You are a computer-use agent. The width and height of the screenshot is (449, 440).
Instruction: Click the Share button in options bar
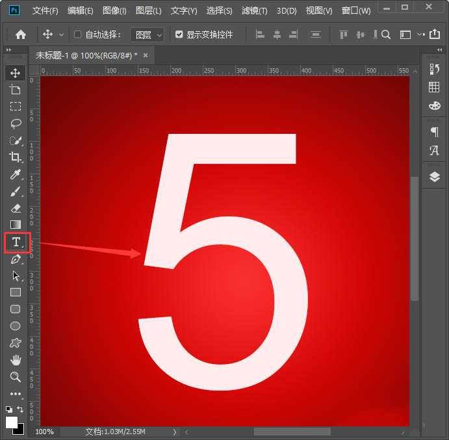tap(435, 34)
